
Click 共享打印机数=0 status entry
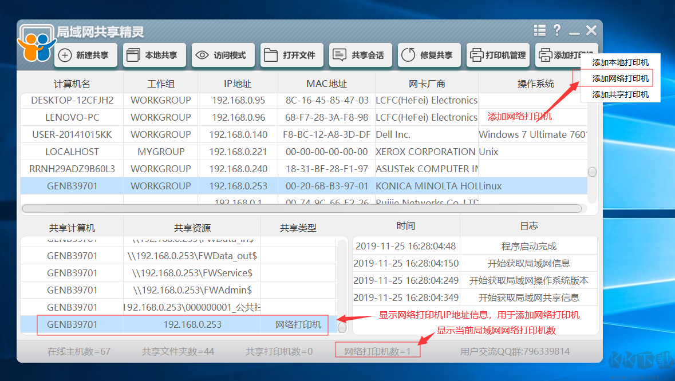click(279, 351)
